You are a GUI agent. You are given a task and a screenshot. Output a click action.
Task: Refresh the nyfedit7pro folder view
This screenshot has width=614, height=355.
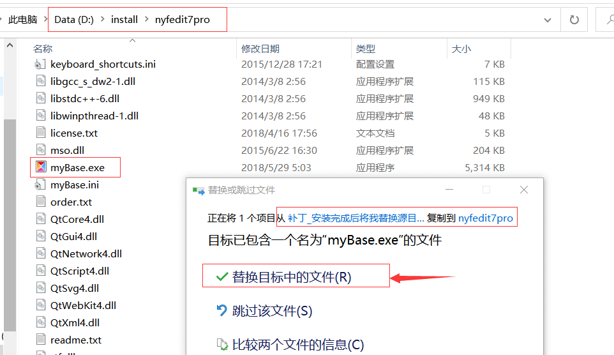pyautogui.click(x=574, y=20)
